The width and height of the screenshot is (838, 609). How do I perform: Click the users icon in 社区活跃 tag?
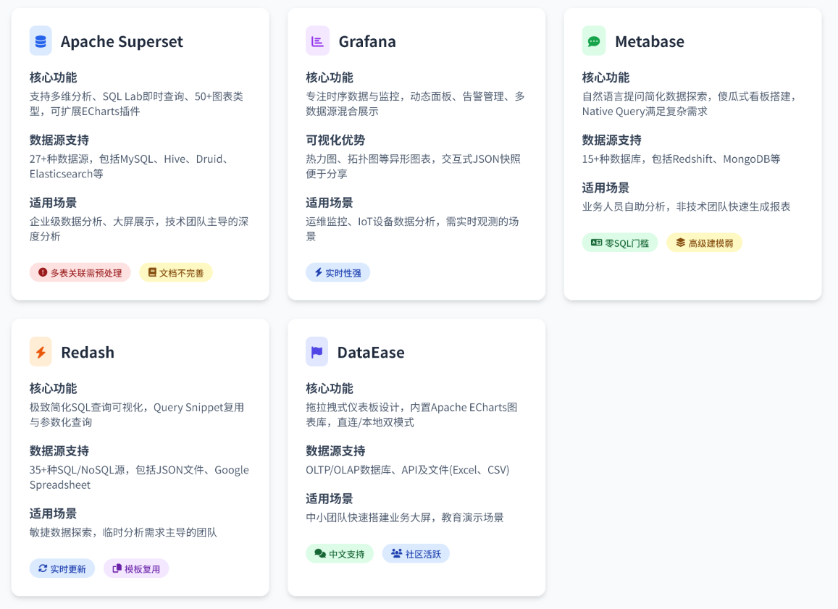(397, 553)
